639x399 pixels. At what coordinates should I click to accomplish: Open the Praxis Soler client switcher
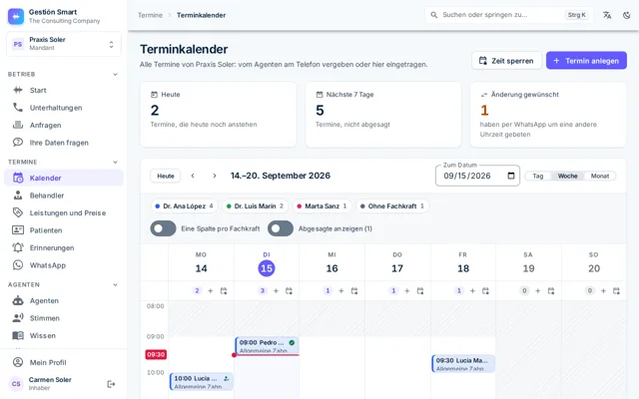click(64, 44)
